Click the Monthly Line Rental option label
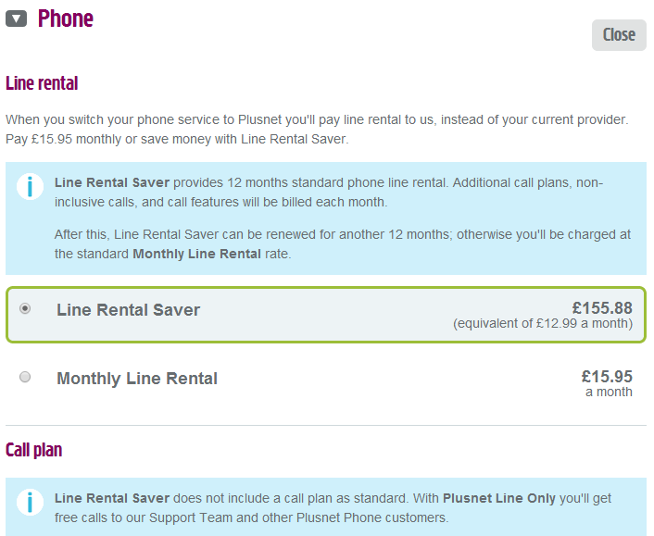 tap(137, 378)
